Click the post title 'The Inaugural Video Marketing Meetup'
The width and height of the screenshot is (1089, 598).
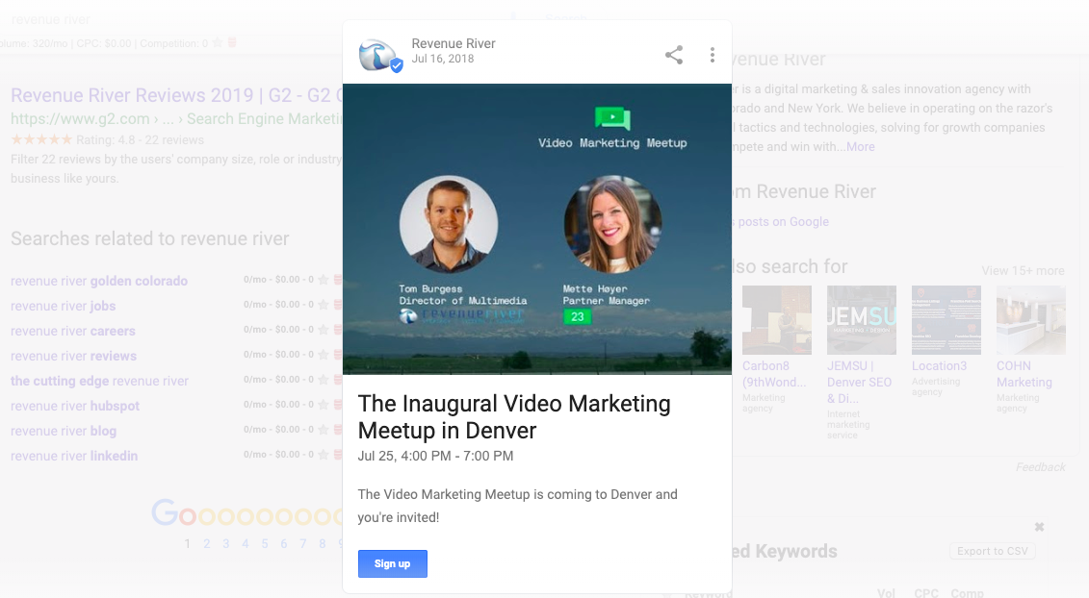coord(514,417)
